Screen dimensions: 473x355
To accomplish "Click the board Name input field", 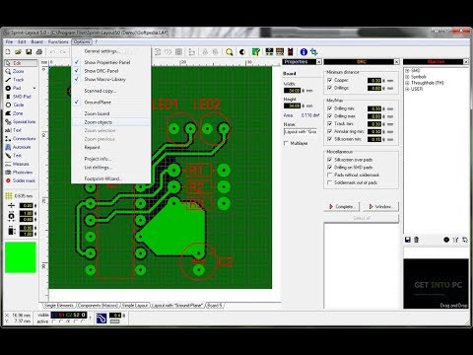I will tap(301, 131).
